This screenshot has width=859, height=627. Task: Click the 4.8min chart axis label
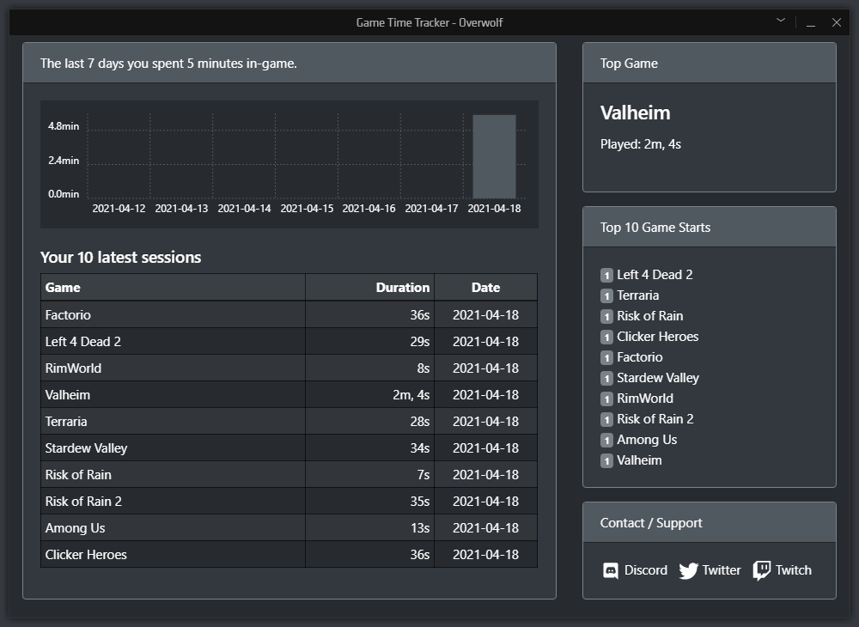point(64,126)
